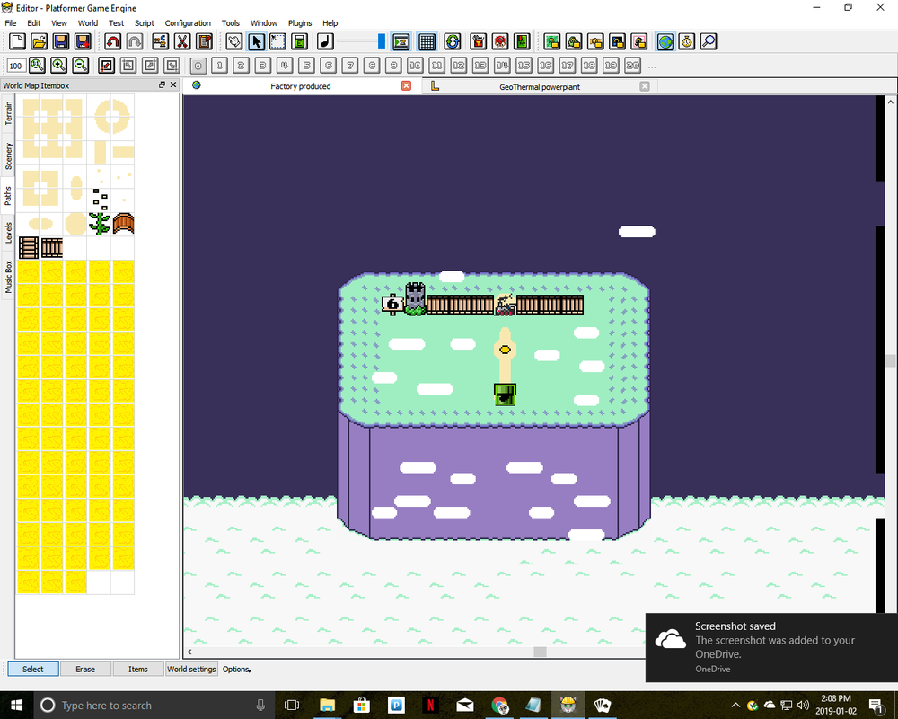Click the red mushroom icon in toolbar
The image size is (898, 719).
pyautogui.click(x=500, y=41)
